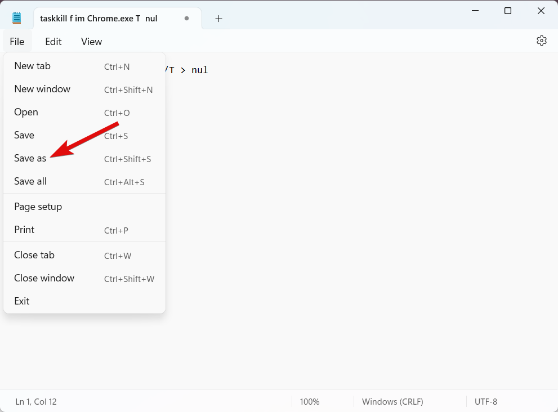Open Page setup from the menu
This screenshot has height=412, width=558.
point(38,207)
